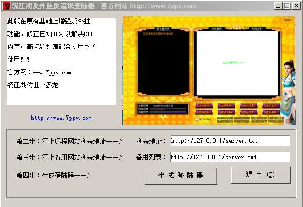Open the blue http://www.7ppv.com link

click(61, 118)
